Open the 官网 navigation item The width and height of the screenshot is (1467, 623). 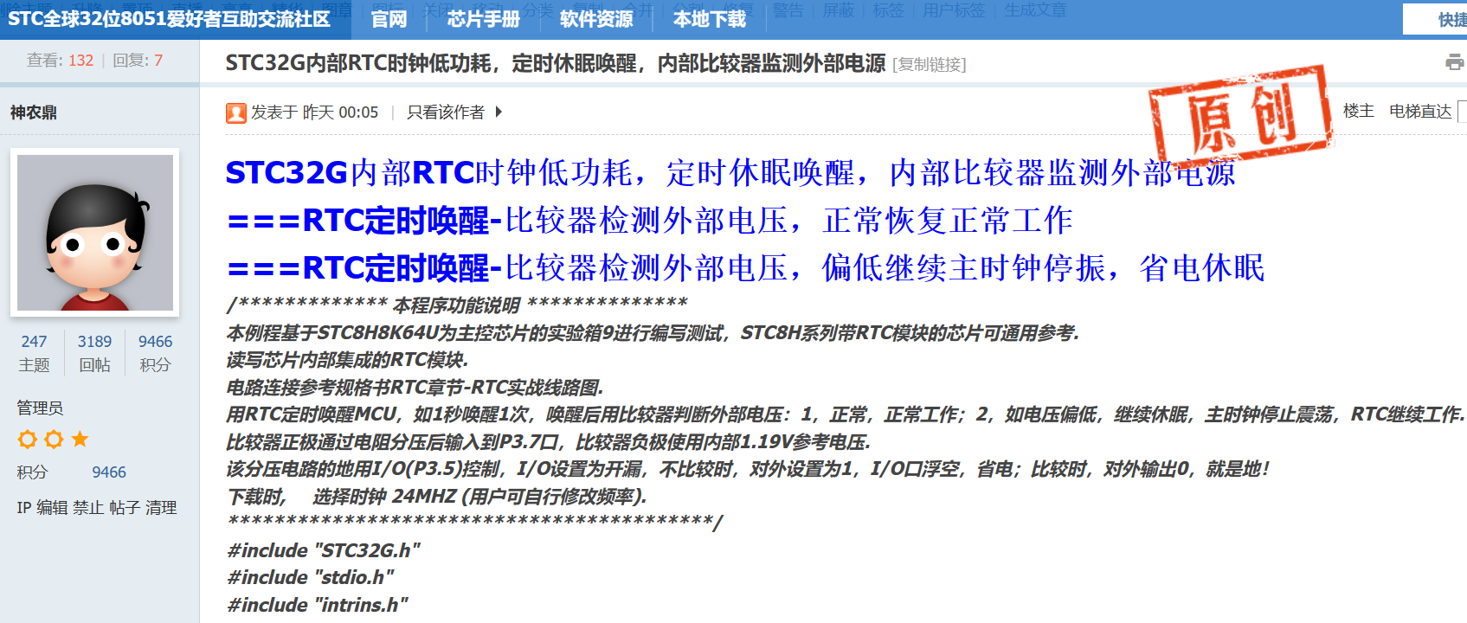(389, 20)
